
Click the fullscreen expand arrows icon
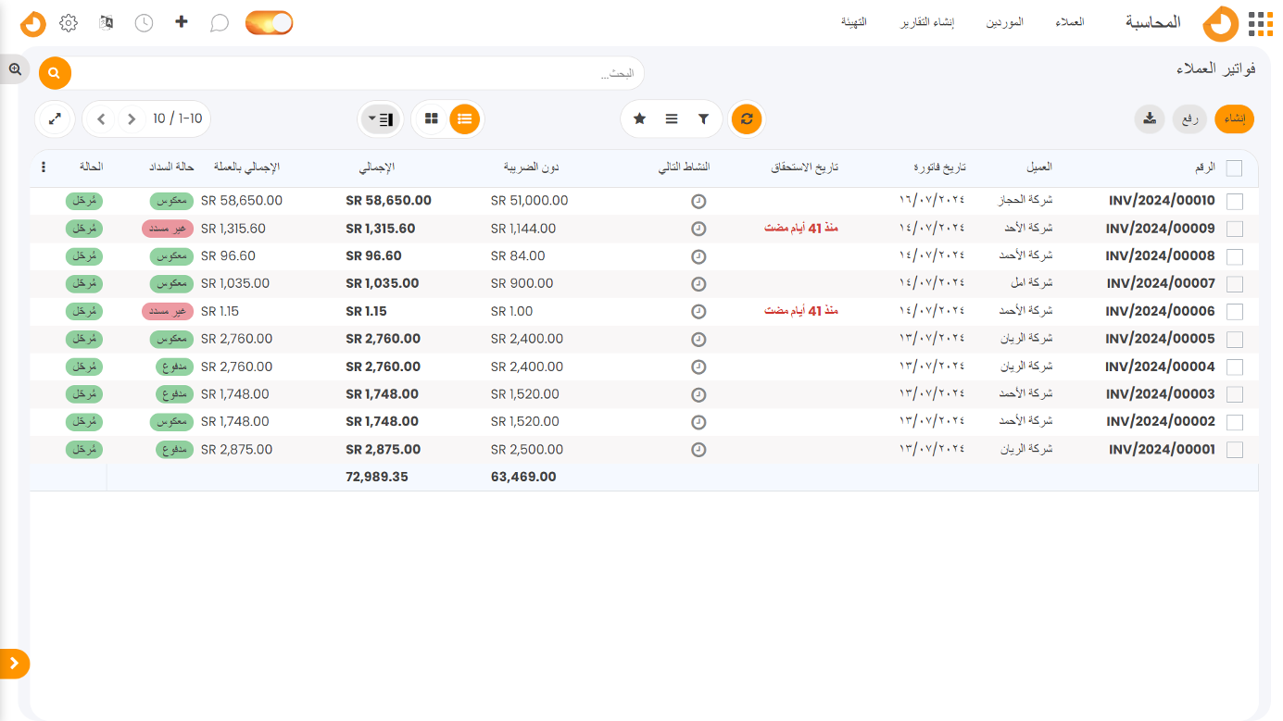55,118
